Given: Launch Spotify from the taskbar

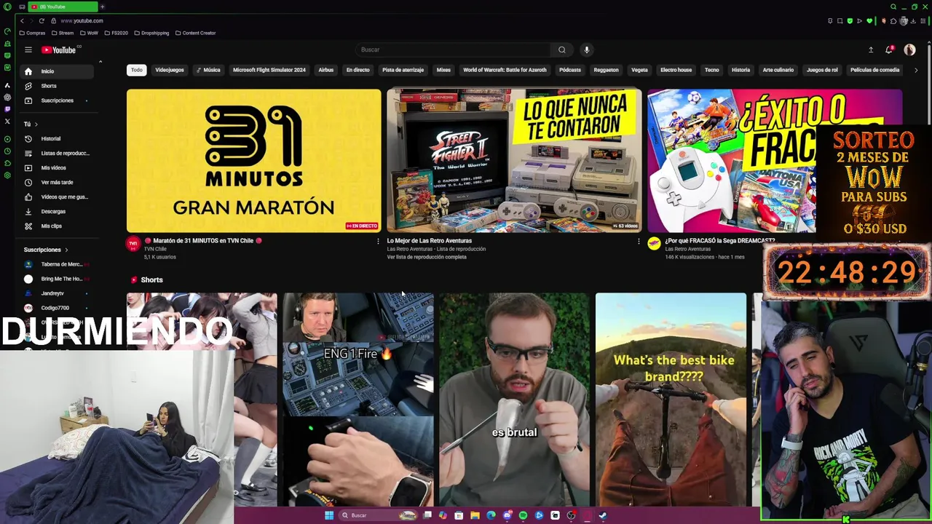Looking at the screenshot, I should tap(523, 515).
